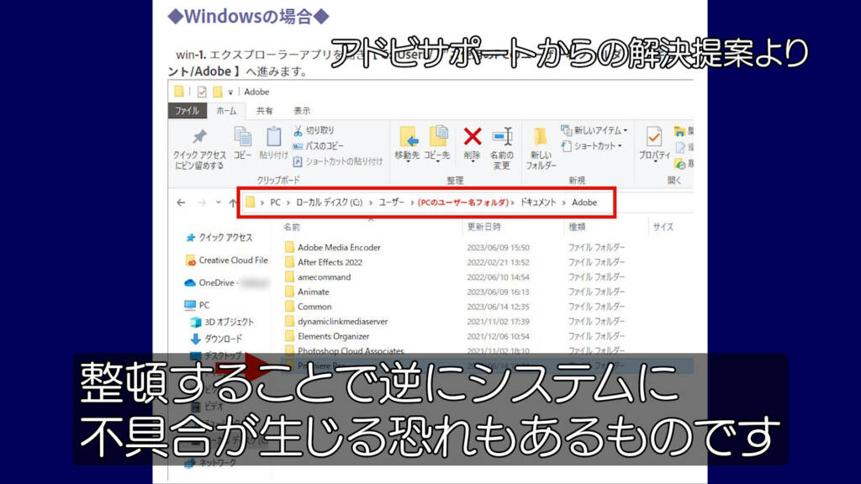The width and height of the screenshot is (861, 484).
Task: Click the title bar checkmark properties icon
Action: (x=202, y=92)
